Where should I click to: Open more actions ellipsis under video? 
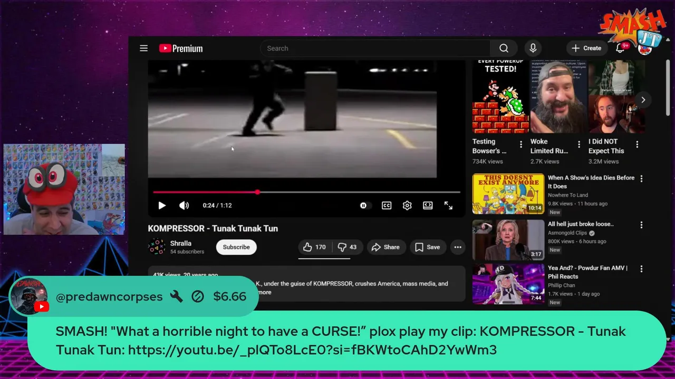pos(458,247)
